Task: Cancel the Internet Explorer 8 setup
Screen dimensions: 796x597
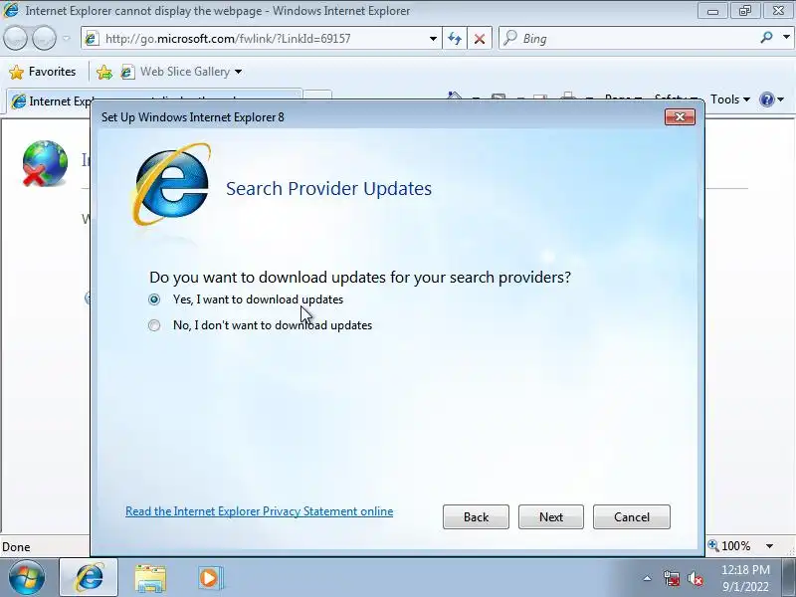Action: pyautogui.click(x=632, y=516)
